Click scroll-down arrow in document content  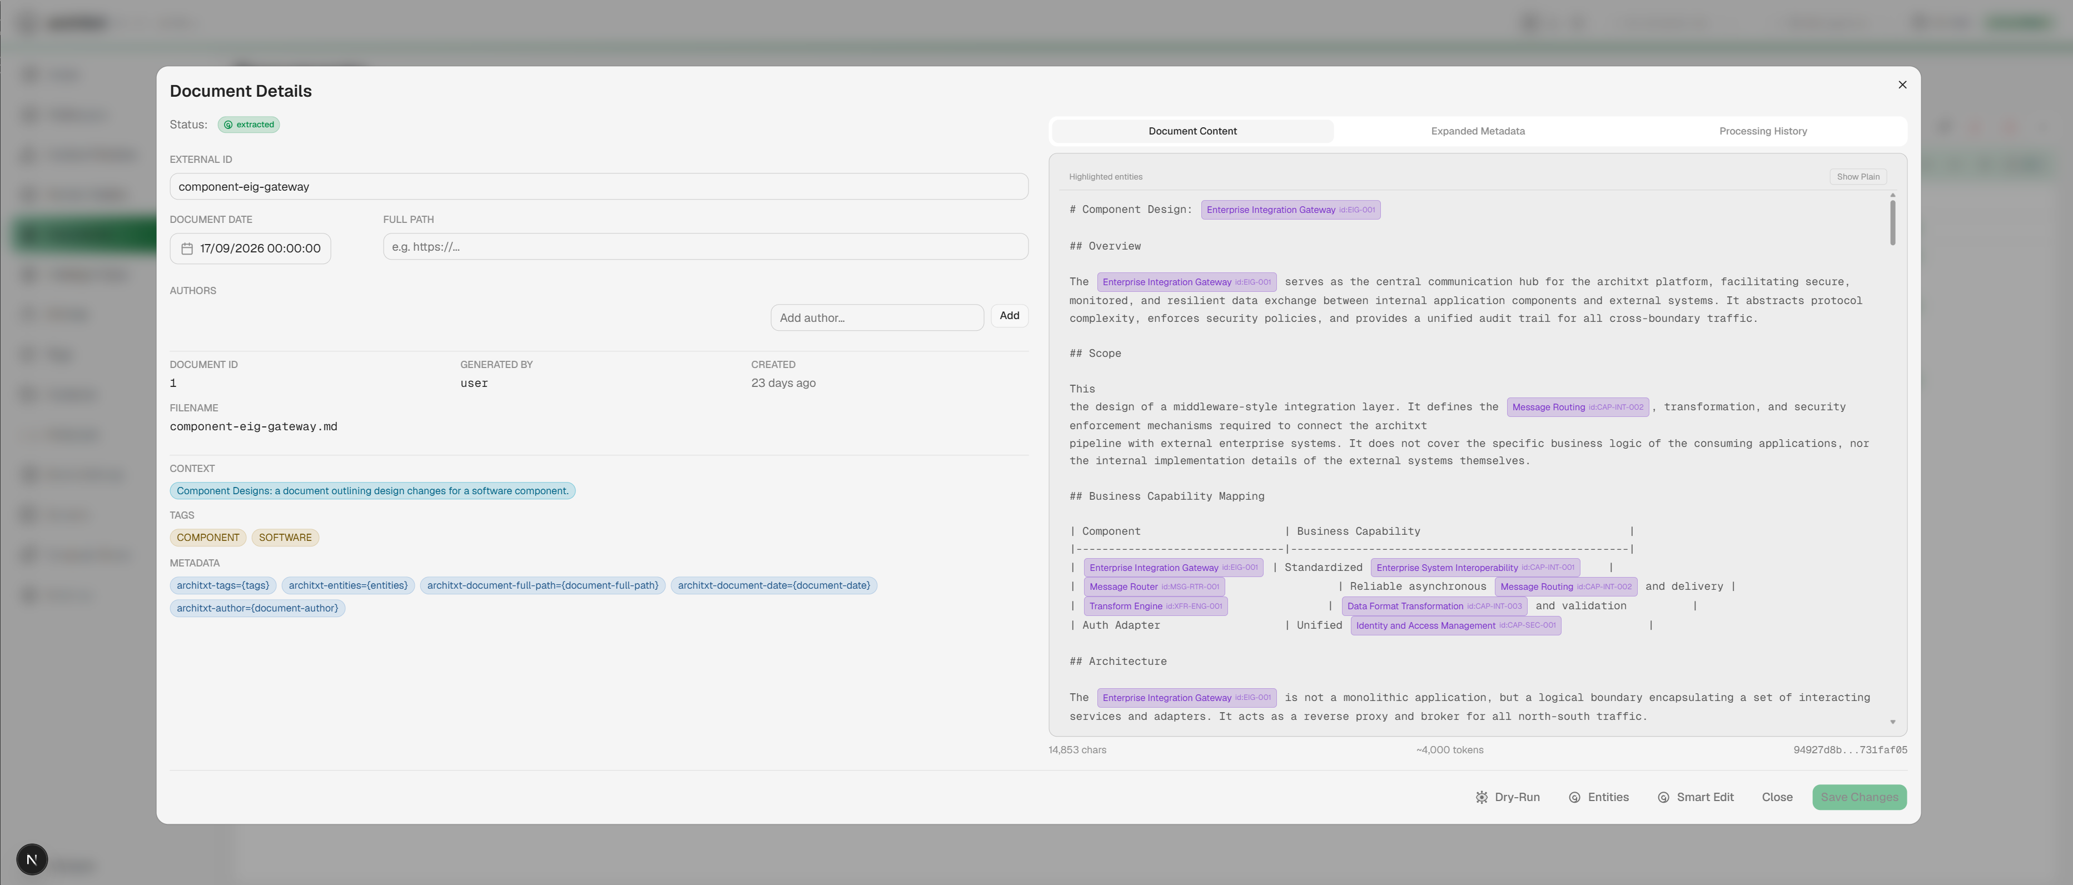1892,723
